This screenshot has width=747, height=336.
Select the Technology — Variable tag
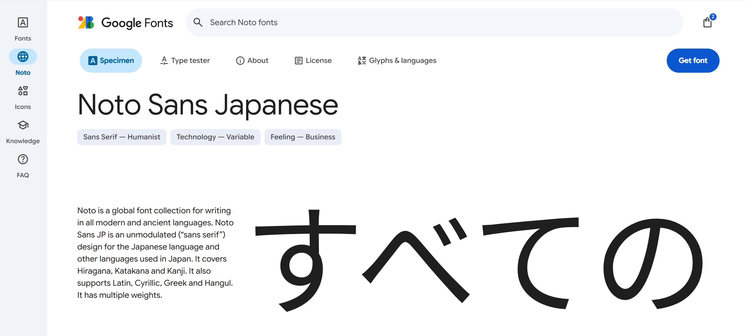click(215, 137)
